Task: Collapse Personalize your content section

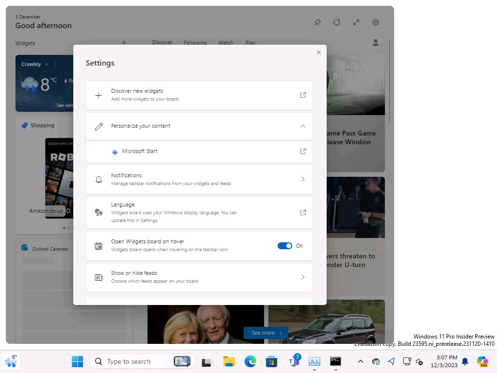Action: point(303,126)
